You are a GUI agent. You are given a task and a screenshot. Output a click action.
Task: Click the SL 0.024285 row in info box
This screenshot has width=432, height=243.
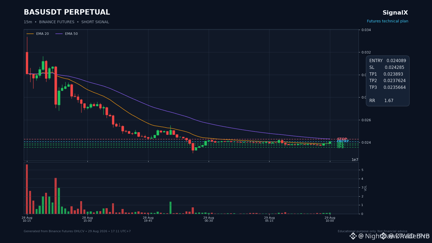(x=387, y=67)
